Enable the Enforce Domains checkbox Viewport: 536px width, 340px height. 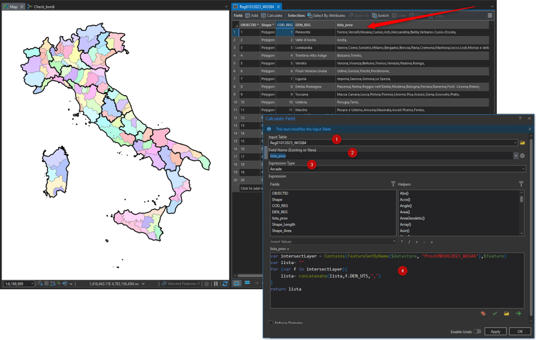pos(270,323)
